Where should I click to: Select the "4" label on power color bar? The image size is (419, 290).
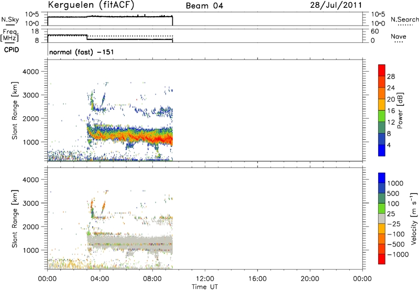389,145
